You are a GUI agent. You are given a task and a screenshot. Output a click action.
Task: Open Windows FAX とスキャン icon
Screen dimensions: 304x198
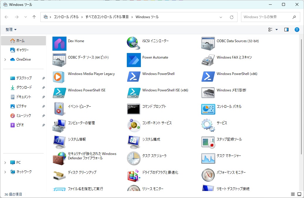(208, 60)
